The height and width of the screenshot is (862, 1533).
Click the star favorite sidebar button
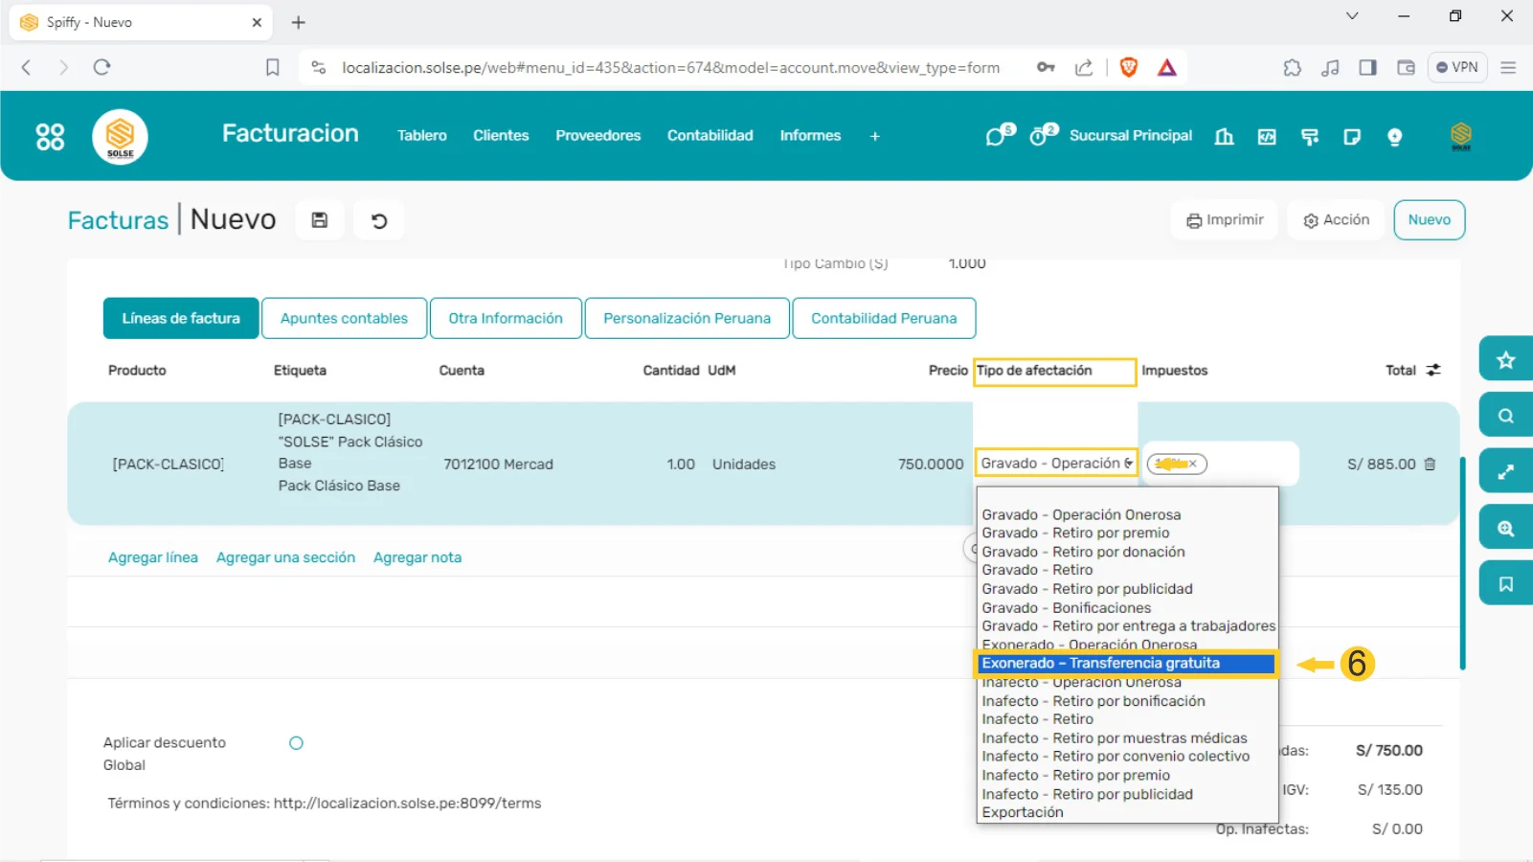pyautogui.click(x=1505, y=360)
